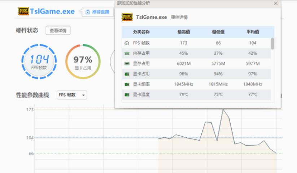Click the 硬件详情 label in popup header
This screenshot has height=173, width=297.
point(179,17)
